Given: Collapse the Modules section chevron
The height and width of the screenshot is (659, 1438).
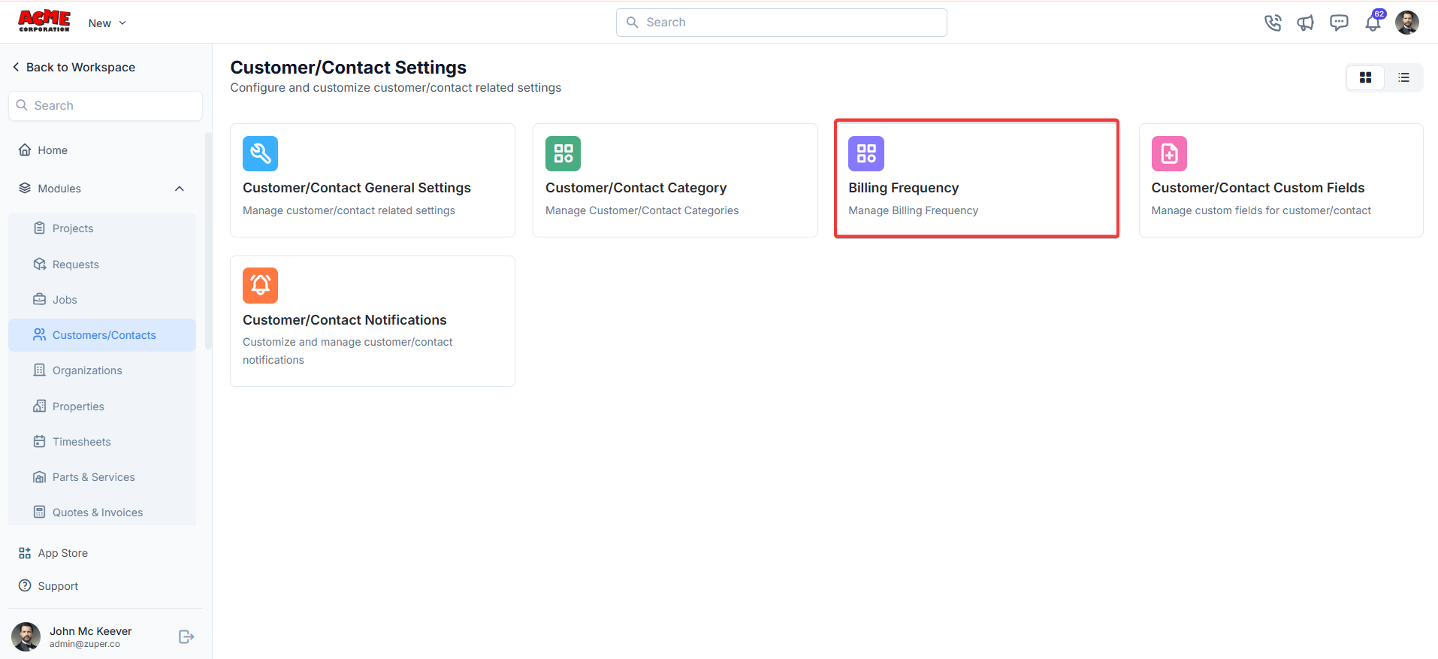Looking at the screenshot, I should [x=180, y=189].
